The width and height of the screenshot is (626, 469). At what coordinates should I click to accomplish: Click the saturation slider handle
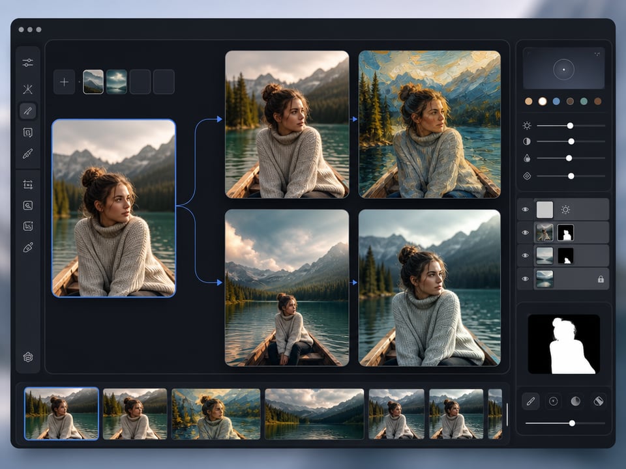(569, 158)
